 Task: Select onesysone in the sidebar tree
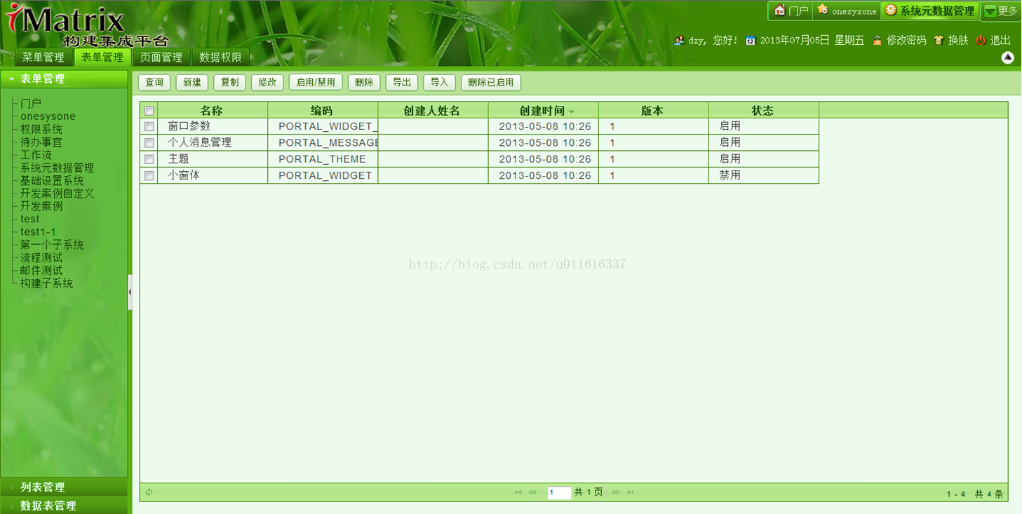coord(48,116)
